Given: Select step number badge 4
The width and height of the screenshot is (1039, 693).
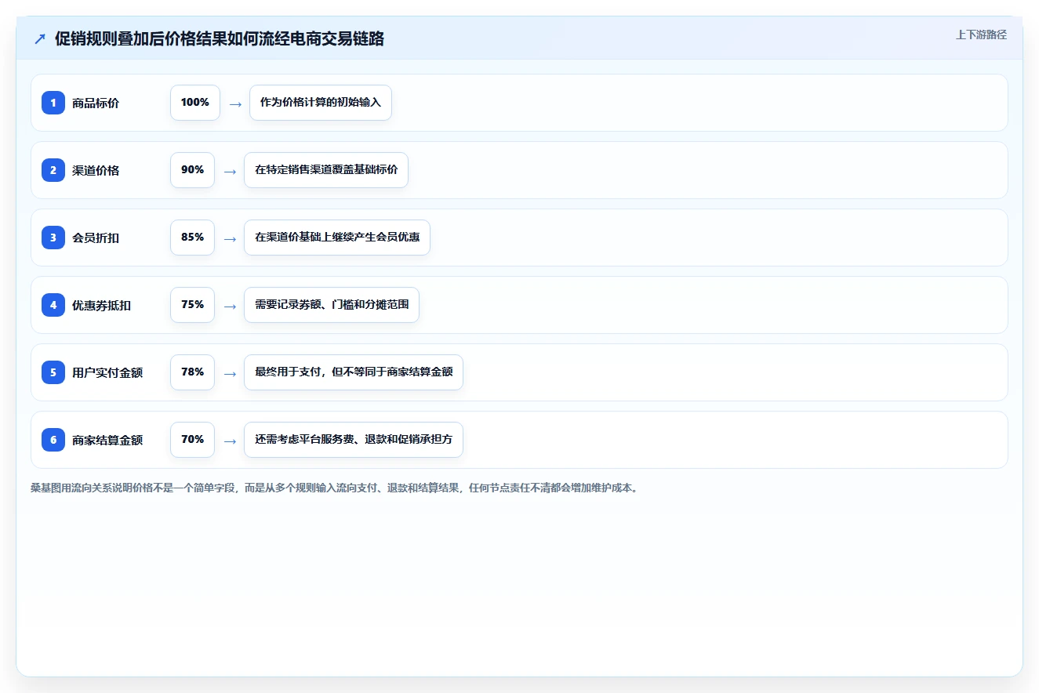Looking at the screenshot, I should (x=53, y=305).
